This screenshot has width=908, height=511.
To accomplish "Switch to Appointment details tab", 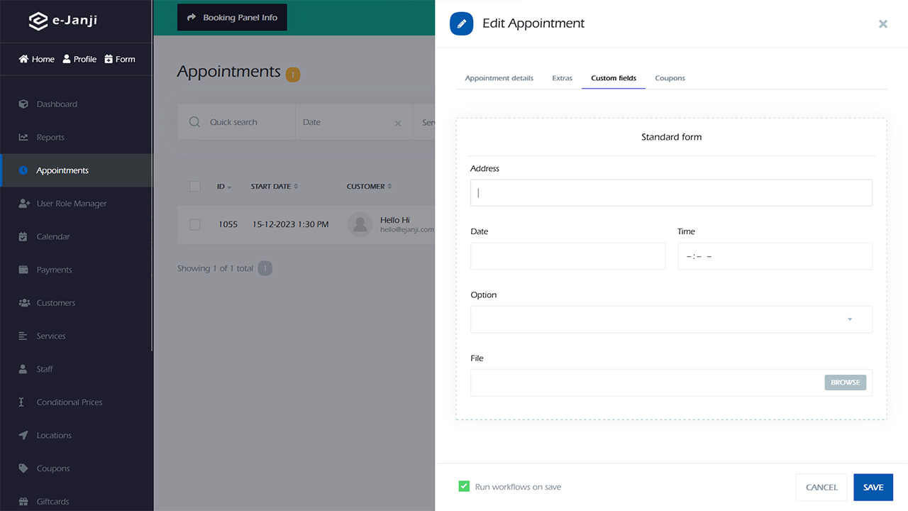I will tap(499, 78).
